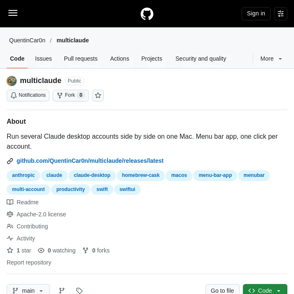Open the hamburger navigation menu
The width and height of the screenshot is (294, 294).
(13, 13)
